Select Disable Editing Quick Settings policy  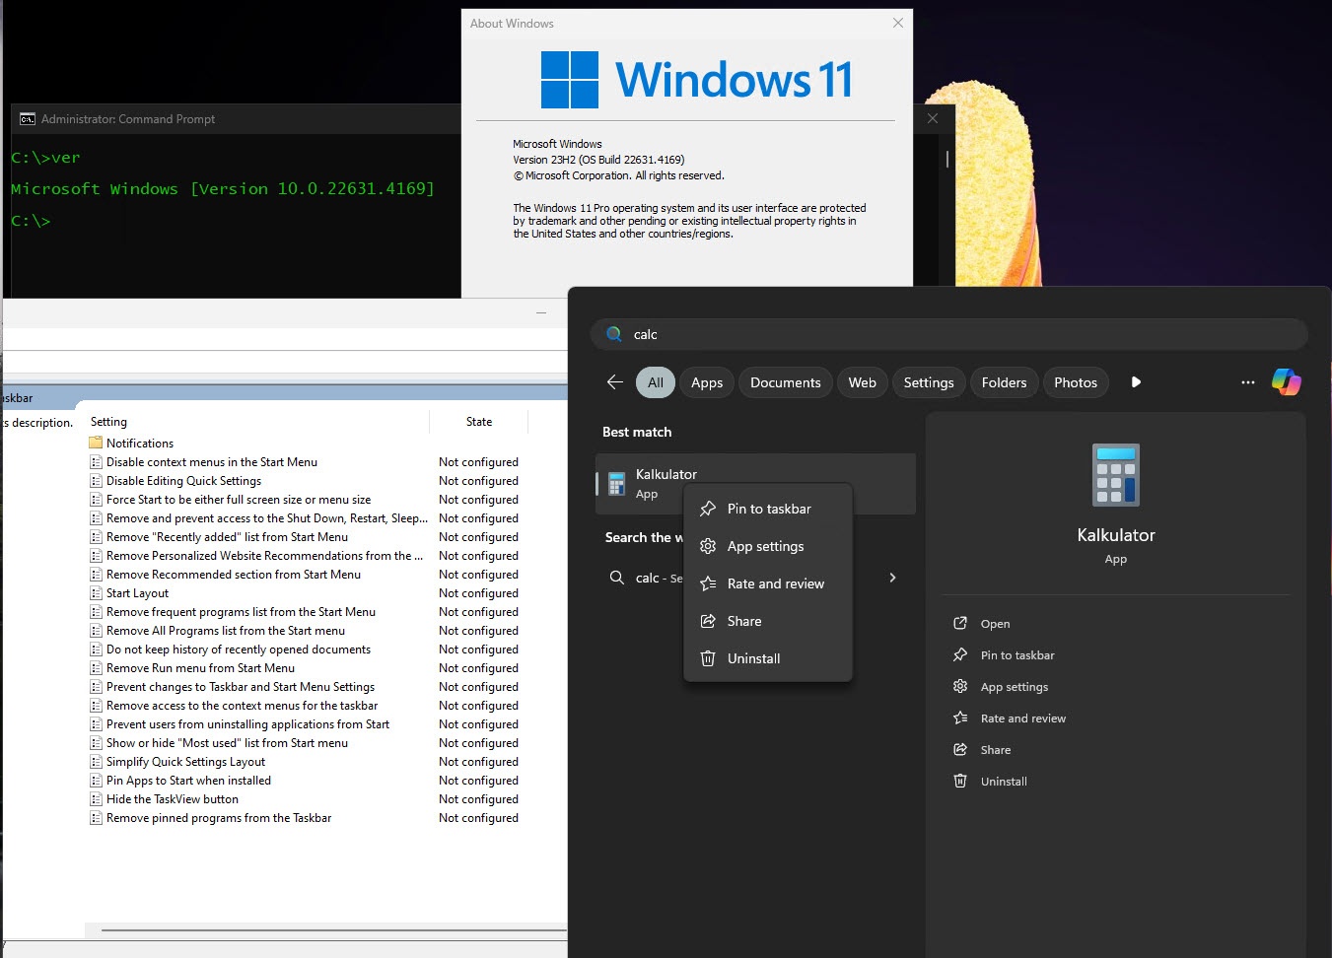pyautogui.click(x=183, y=481)
